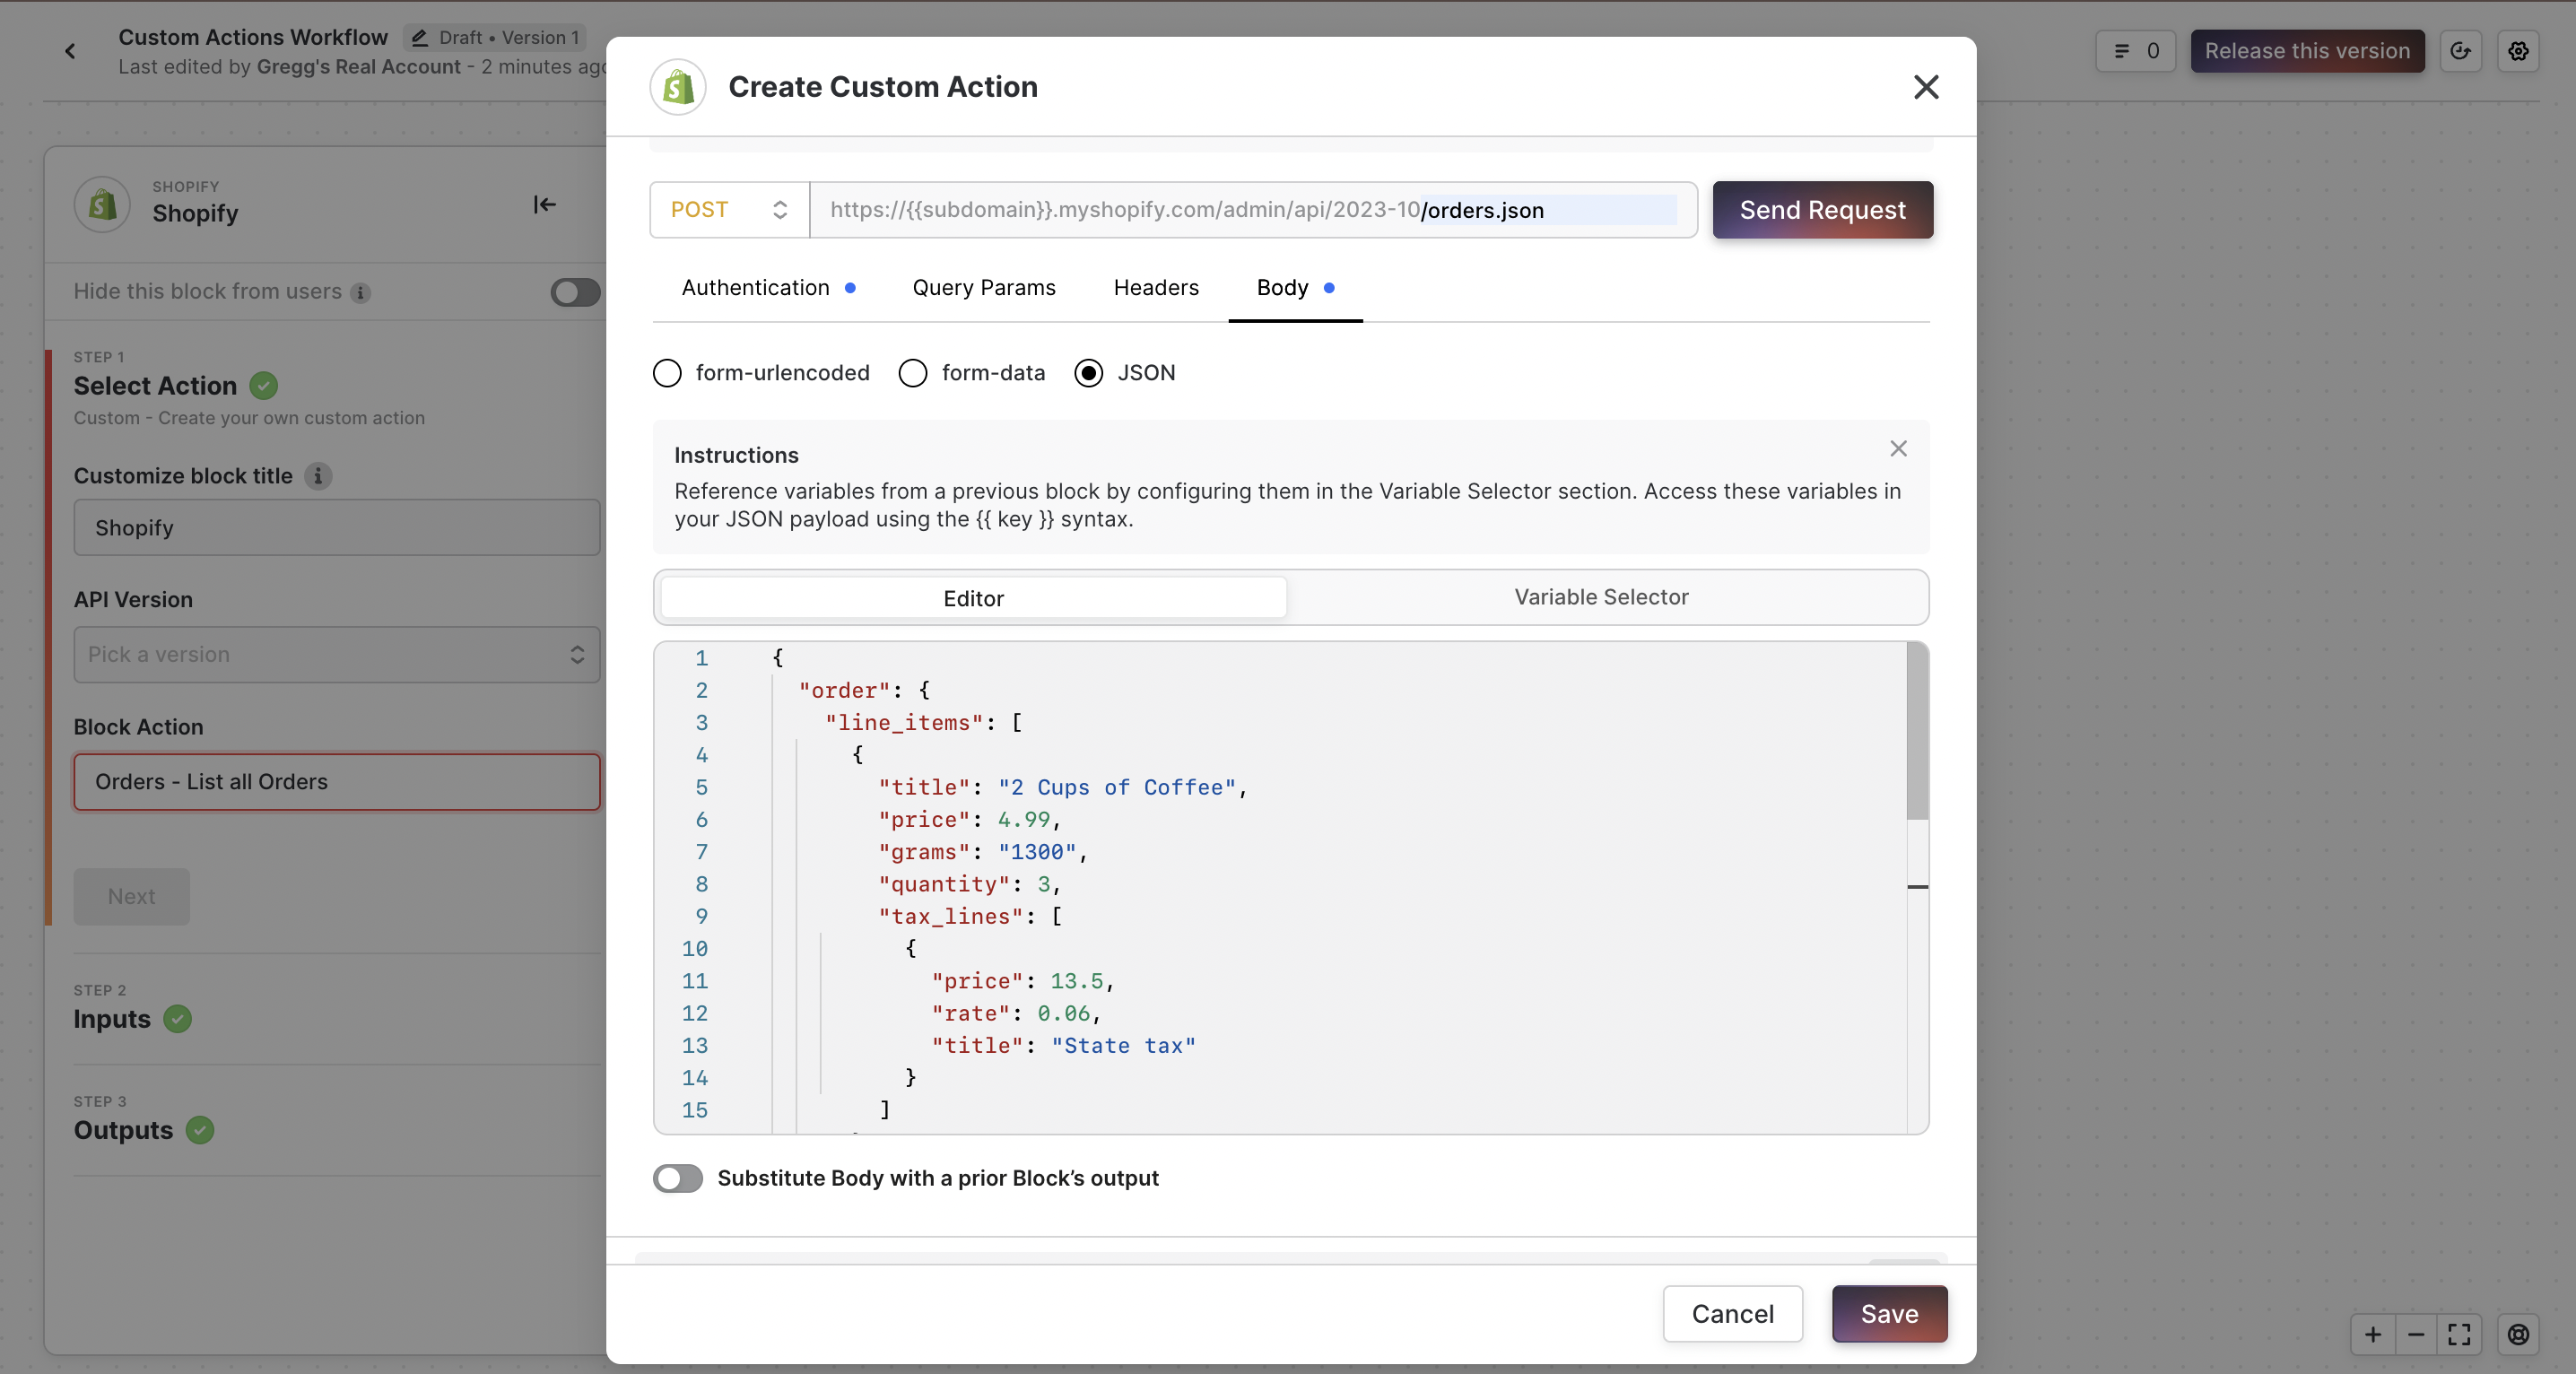Image resolution: width=2576 pixels, height=1374 pixels.
Task: Open the Orders - List all Orders selector
Action: [336, 782]
